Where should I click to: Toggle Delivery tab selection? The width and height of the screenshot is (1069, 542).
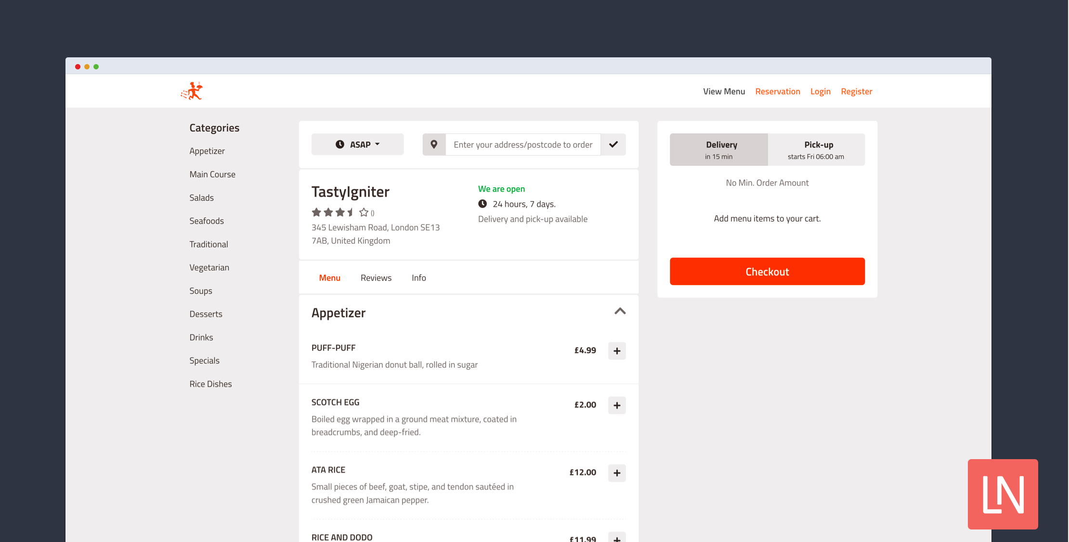pyautogui.click(x=720, y=149)
